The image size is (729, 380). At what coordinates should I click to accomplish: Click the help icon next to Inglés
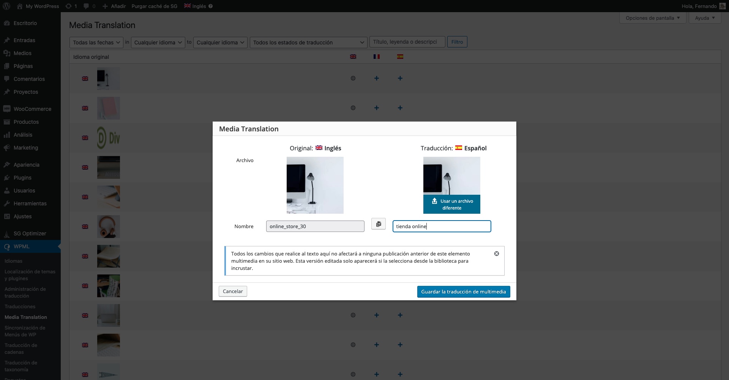(211, 6)
